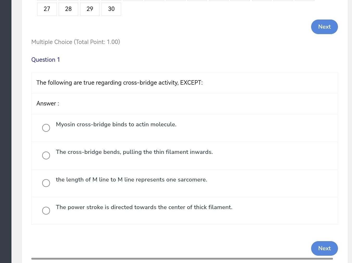352x263 pixels.
Task: Select radio for myosin binds to actin
Action: point(46,128)
